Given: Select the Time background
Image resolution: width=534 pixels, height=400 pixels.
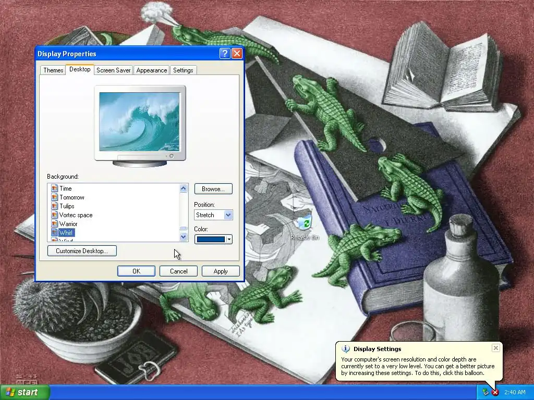Looking at the screenshot, I should [65, 188].
